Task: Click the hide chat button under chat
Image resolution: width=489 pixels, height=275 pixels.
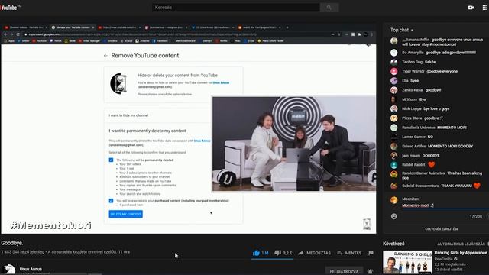Action: pos(442,229)
